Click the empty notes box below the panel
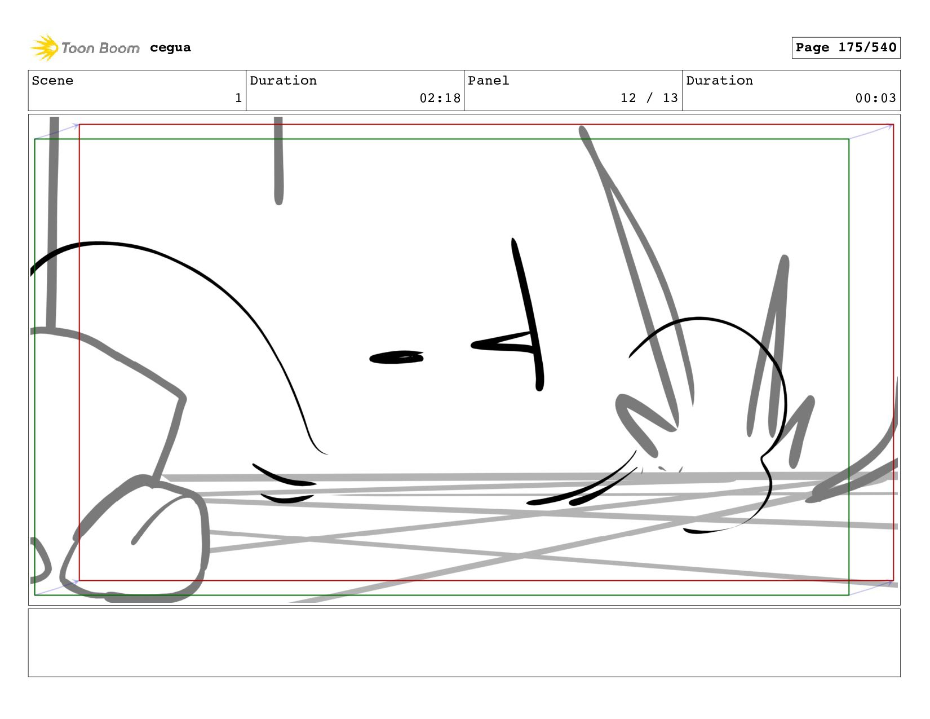This screenshot has height=719, width=930. [x=464, y=642]
